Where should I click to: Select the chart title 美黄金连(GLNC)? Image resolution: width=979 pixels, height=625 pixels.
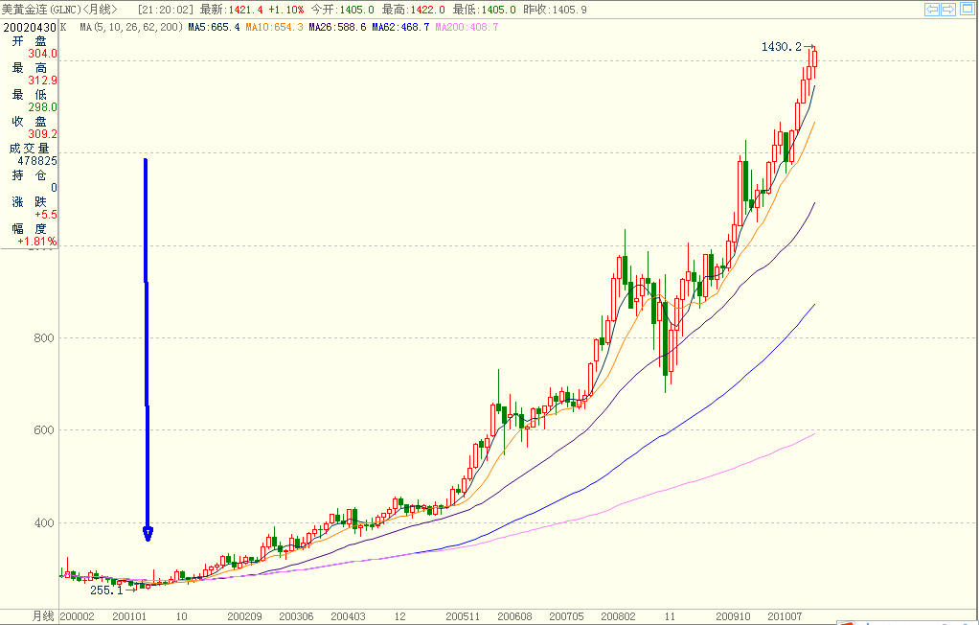[41, 10]
